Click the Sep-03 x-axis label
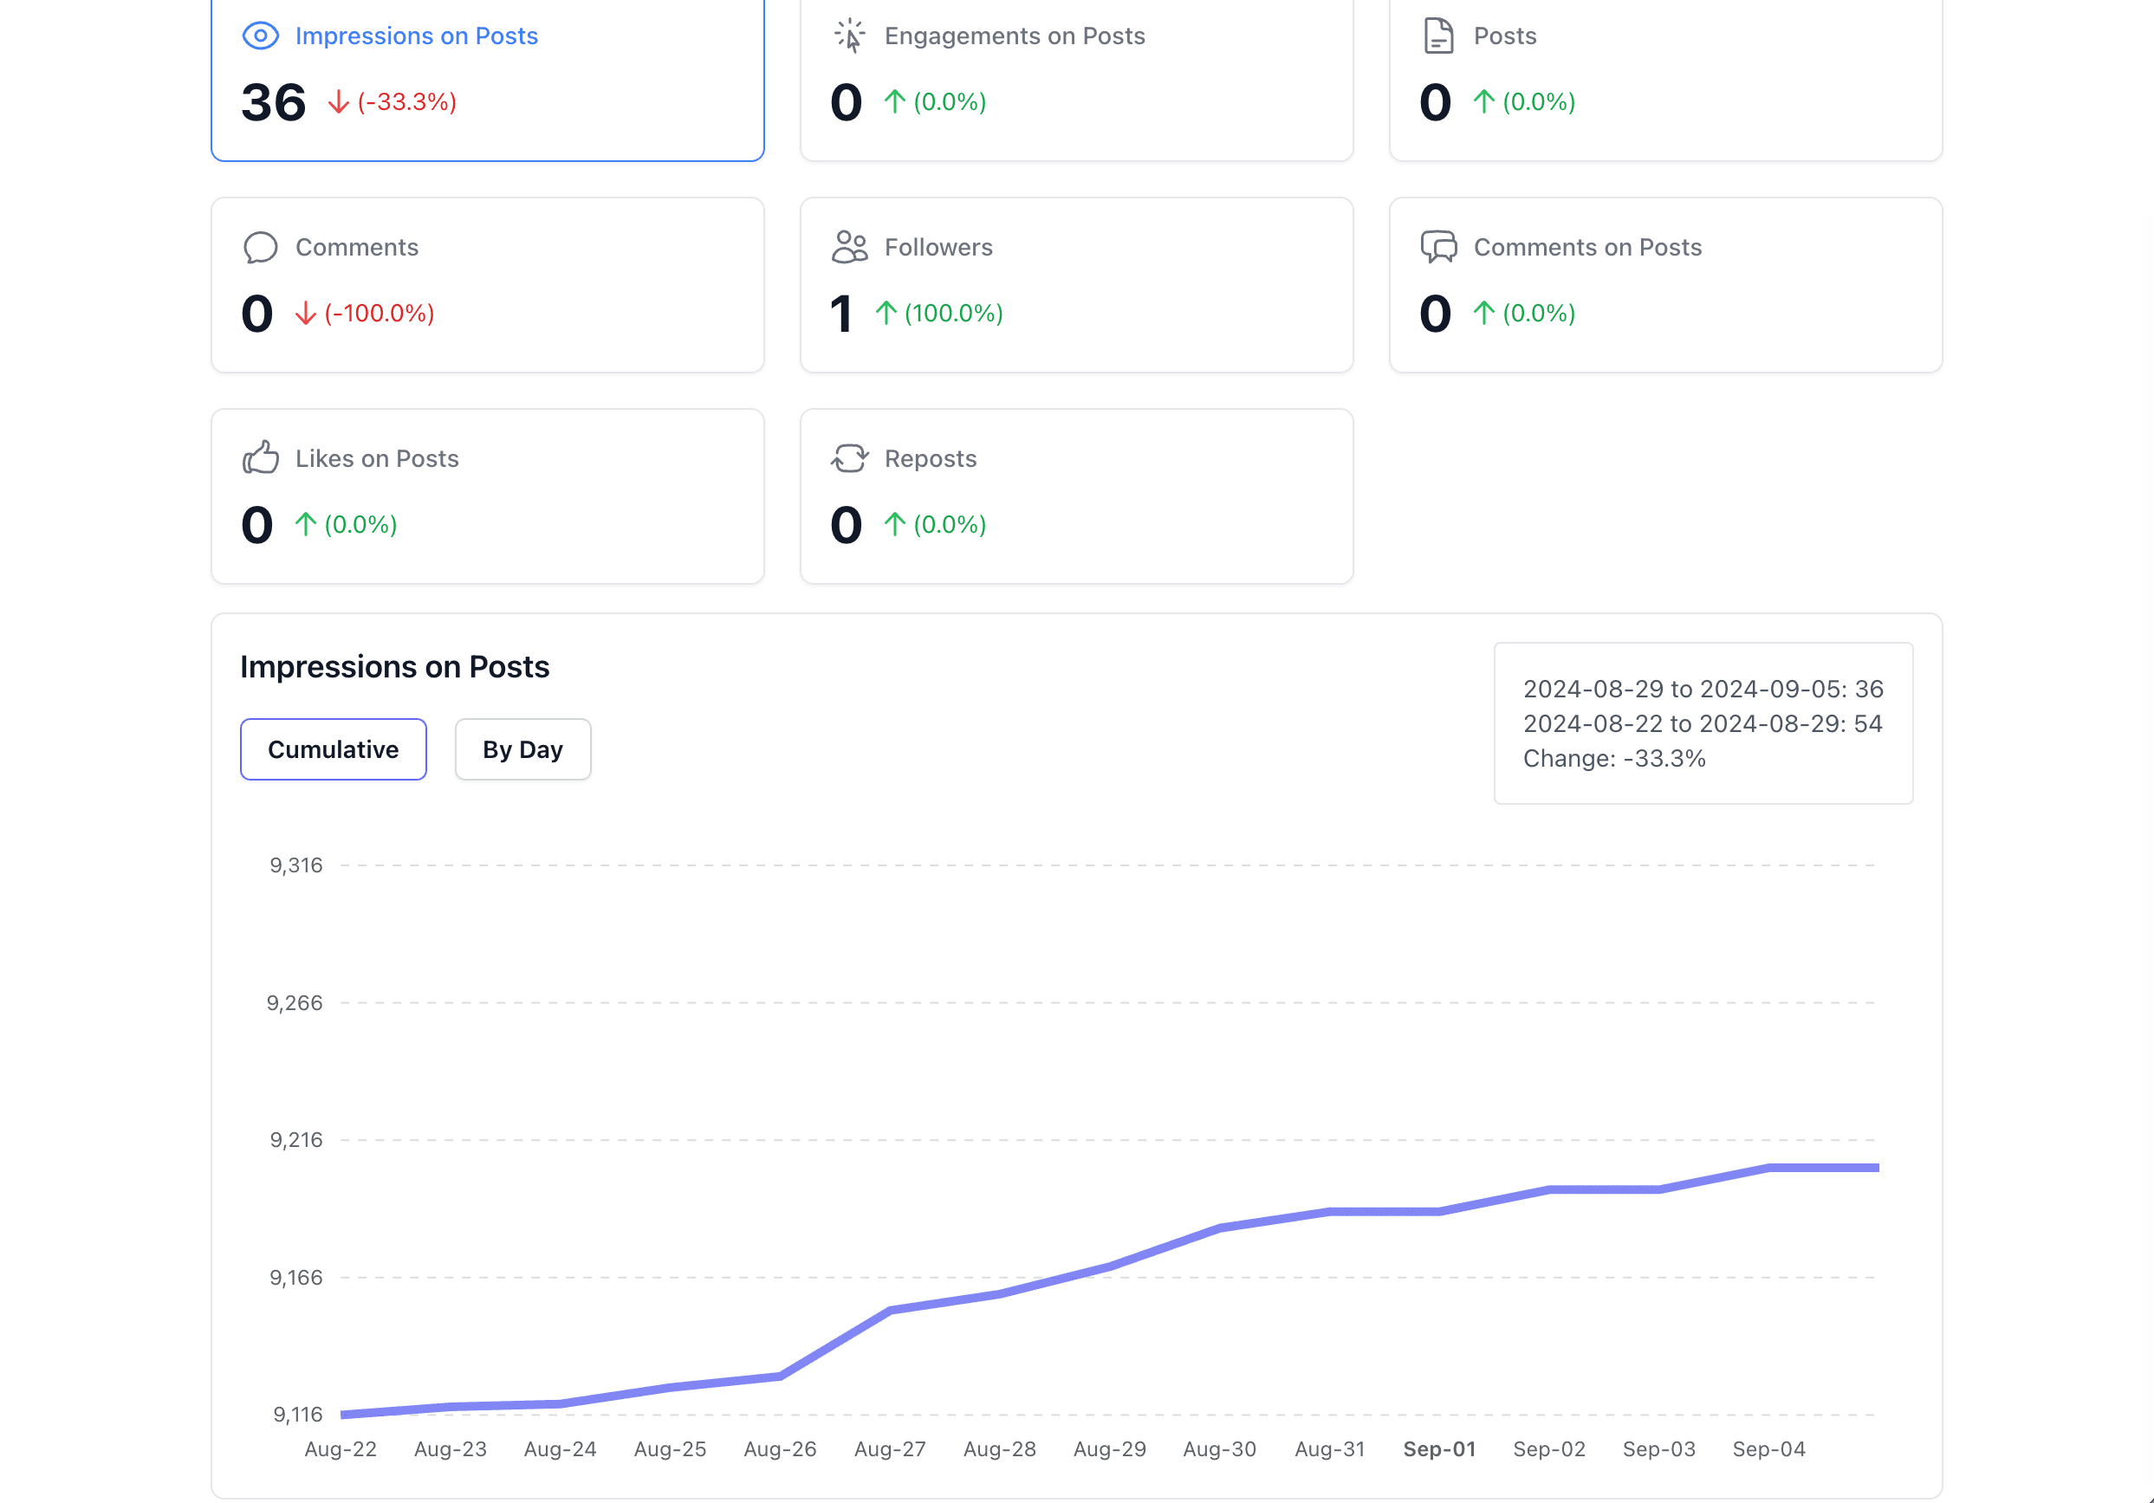Viewport: 2154px width, 1503px height. tap(1658, 1449)
